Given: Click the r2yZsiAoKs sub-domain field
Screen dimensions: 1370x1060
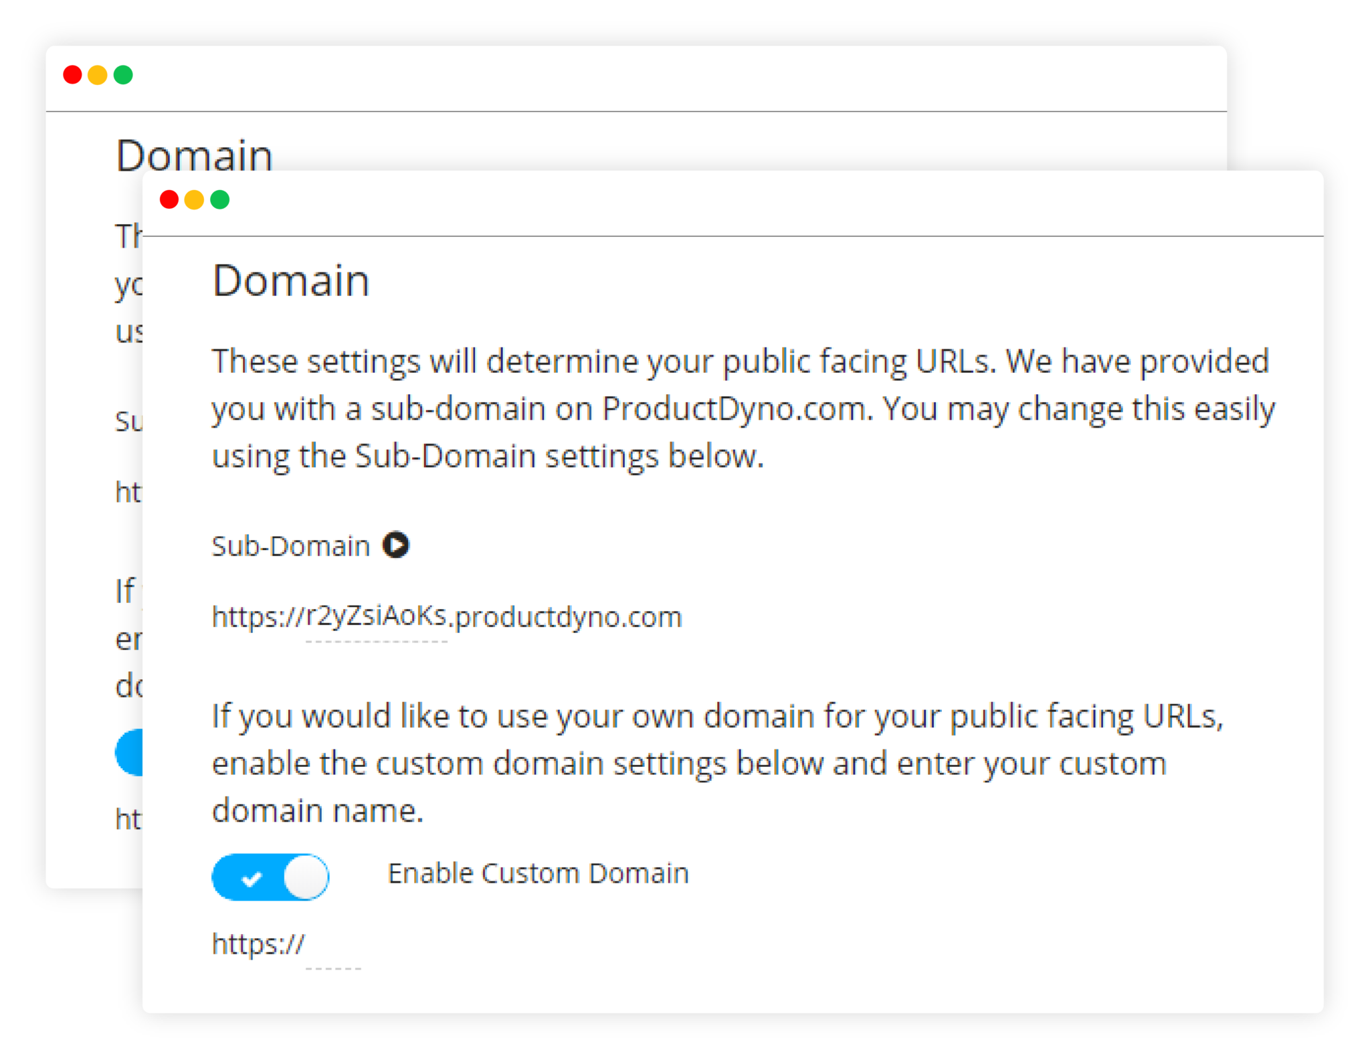Looking at the screenshot, I should click(376, 617).
